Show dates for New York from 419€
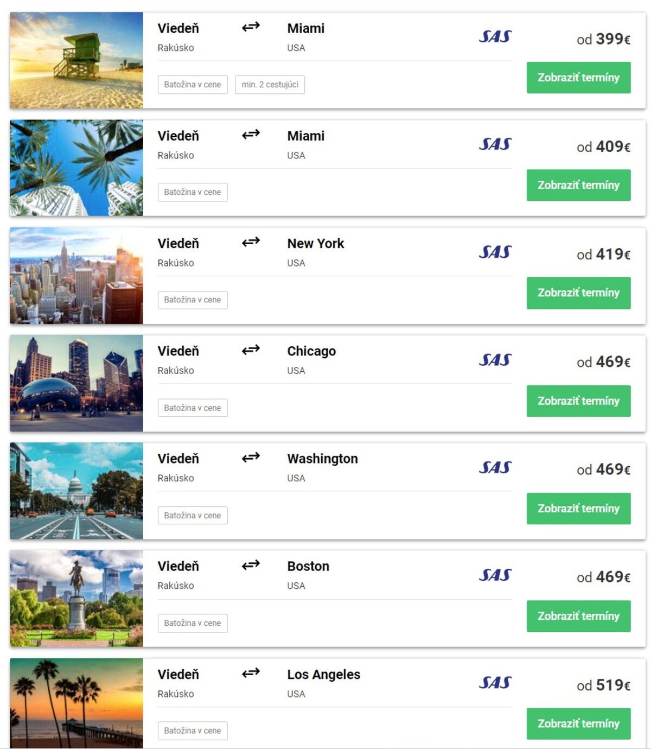 pyautogui.click(x=578, y=293)
